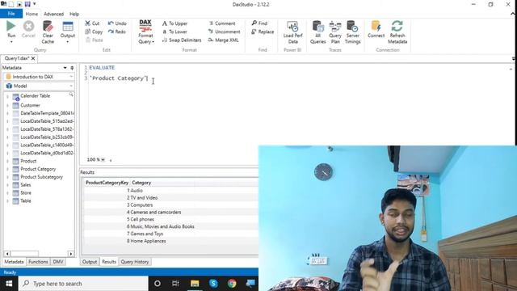
Task: Copy the selected text
Action: pyautogui.click(x=94, y=32)
